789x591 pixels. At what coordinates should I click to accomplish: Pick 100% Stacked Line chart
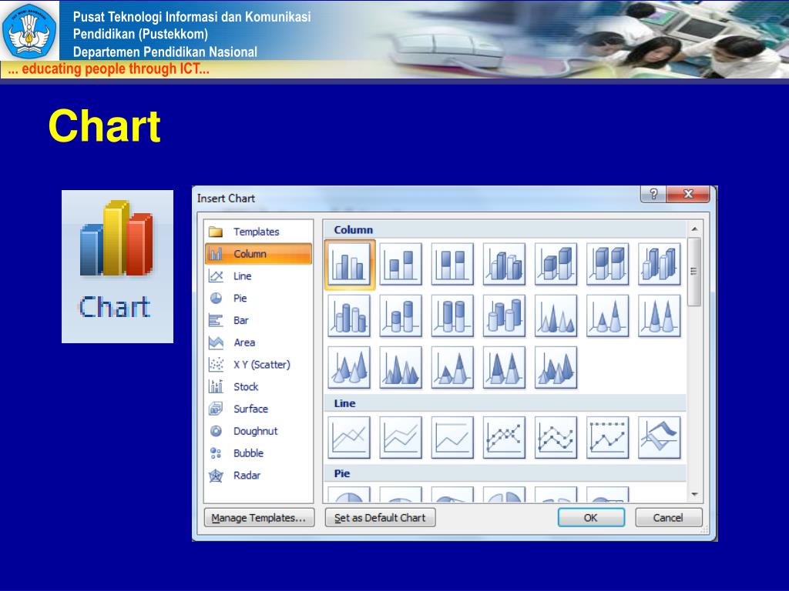[452, 438]
